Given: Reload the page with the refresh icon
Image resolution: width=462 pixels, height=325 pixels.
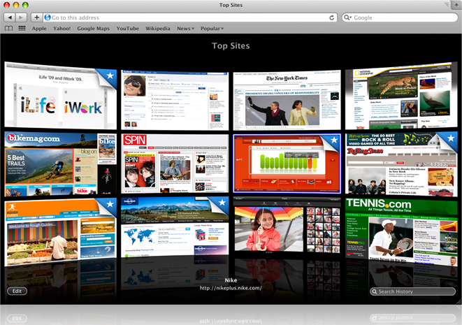Looking at the screenshot, I should pos(333,17).
